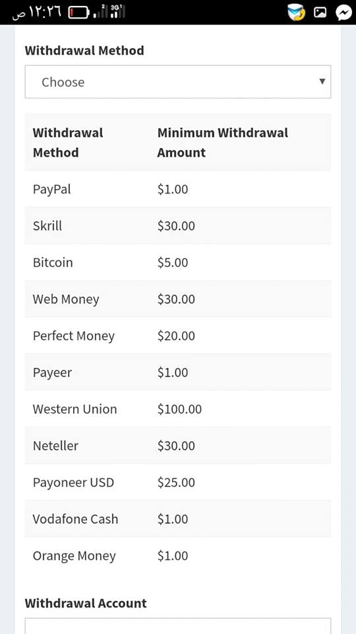Focus the Withdrawal Account input field

click(x=178, y=625)
